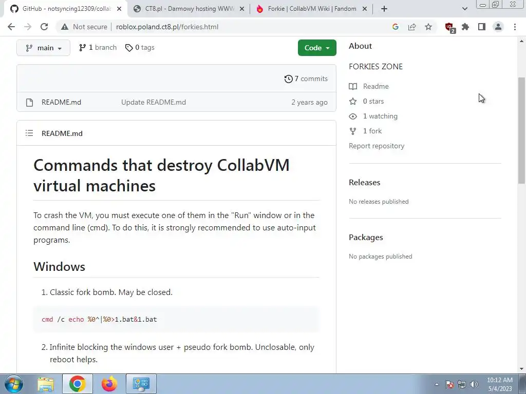Viewport: 526px width, 394px height.
Task: View the 1 fork link
Action: click(x=365, y=131)
